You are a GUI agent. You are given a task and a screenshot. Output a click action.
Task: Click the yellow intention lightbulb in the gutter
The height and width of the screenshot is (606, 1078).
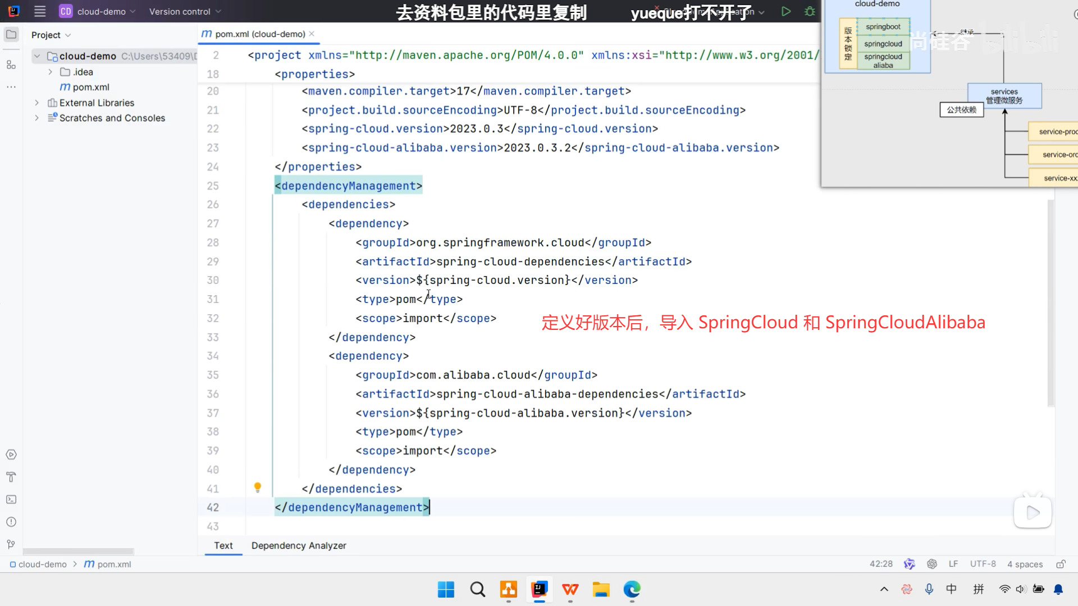click(x=258, y=488)
